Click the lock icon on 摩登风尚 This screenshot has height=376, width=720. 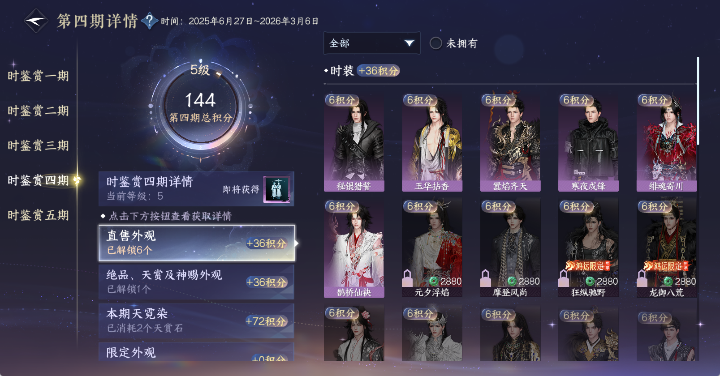[485, 278]
